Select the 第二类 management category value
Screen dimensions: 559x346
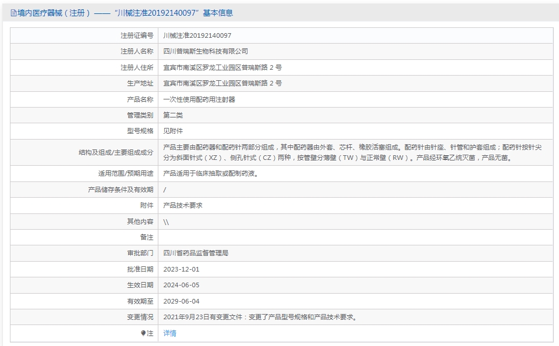[173, 115]
